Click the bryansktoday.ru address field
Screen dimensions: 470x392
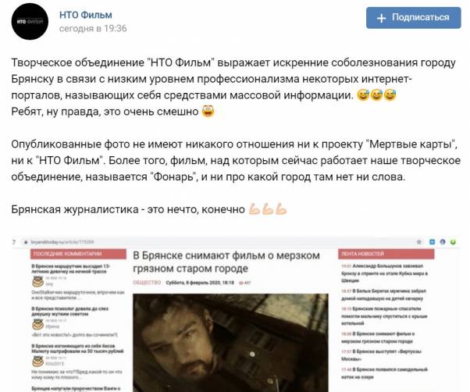(x=210, y=242)
